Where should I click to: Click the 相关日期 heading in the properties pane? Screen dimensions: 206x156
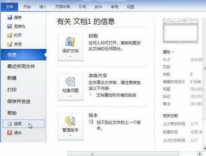170,116
